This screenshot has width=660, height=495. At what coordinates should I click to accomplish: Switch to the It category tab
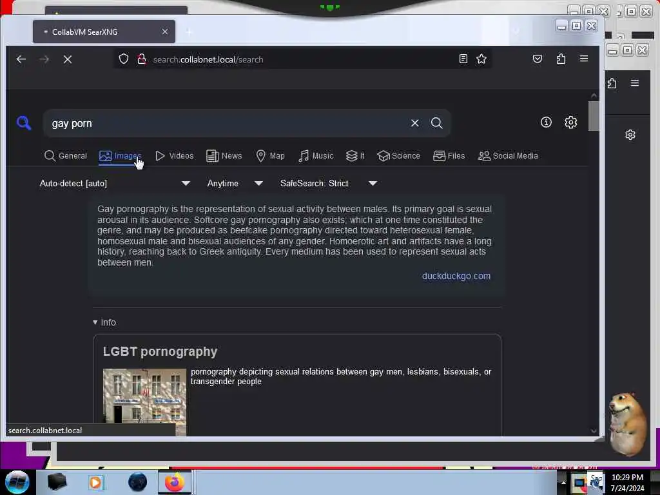(x=355, y=156)
